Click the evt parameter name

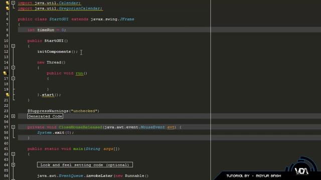171,127
